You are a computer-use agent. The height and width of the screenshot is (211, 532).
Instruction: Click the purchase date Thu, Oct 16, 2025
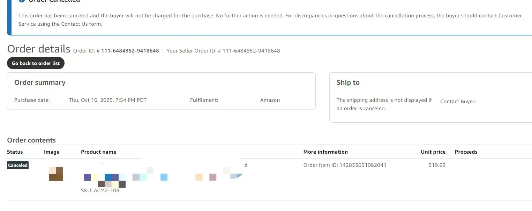click(x=107, y=100)
